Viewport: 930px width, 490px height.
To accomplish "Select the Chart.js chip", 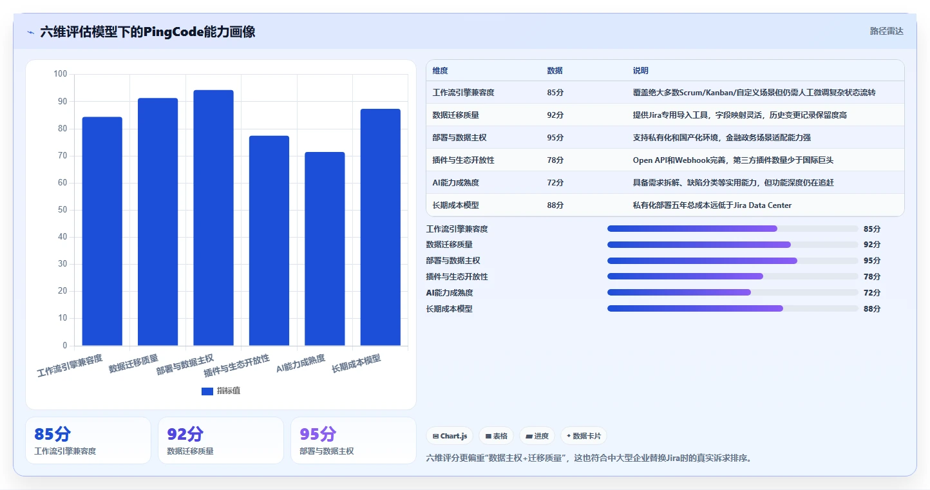I will pyautogui.click(x=450, y=436).
